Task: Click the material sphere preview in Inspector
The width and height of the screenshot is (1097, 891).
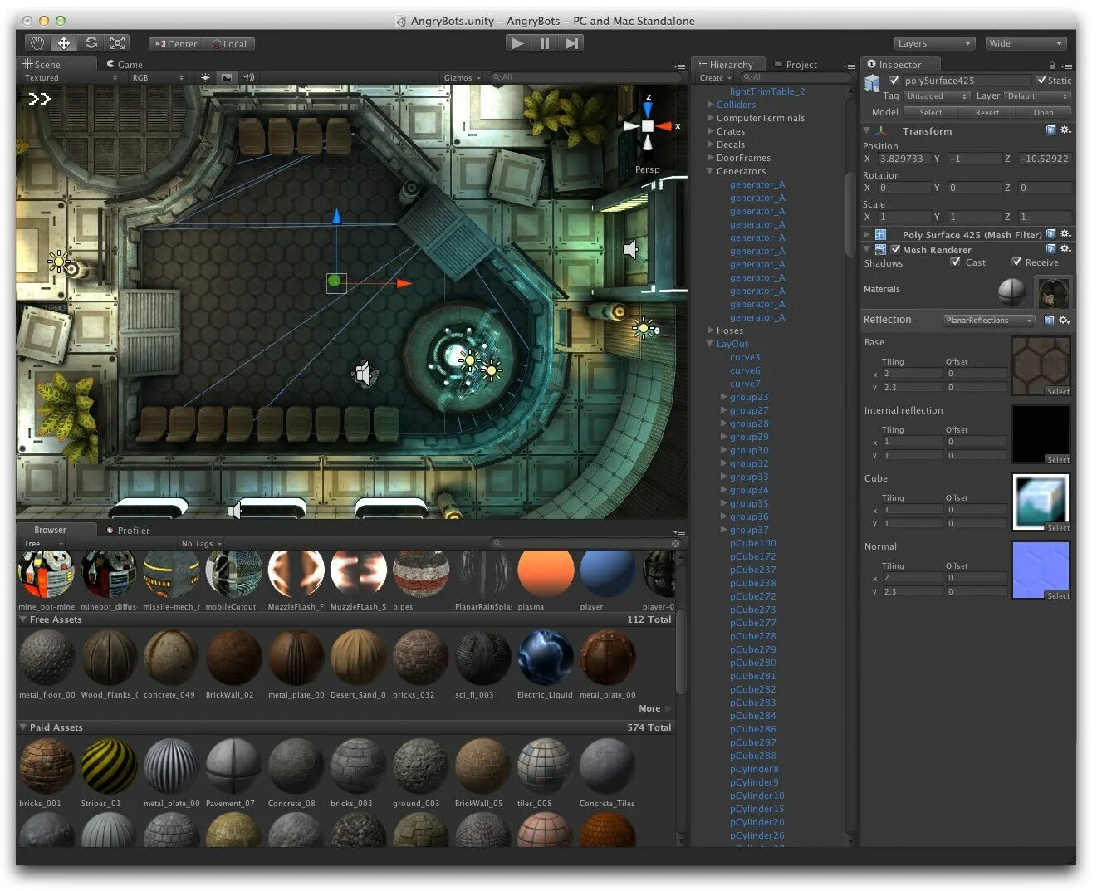Action: 1011,292
